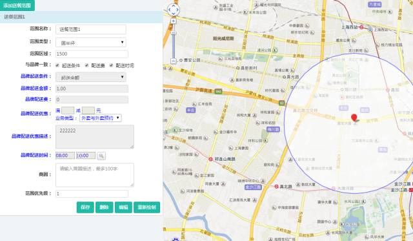Click the 品牌起送金额 field showing 1.00
This screenshot has height=241, width=413.
point(92,89)
